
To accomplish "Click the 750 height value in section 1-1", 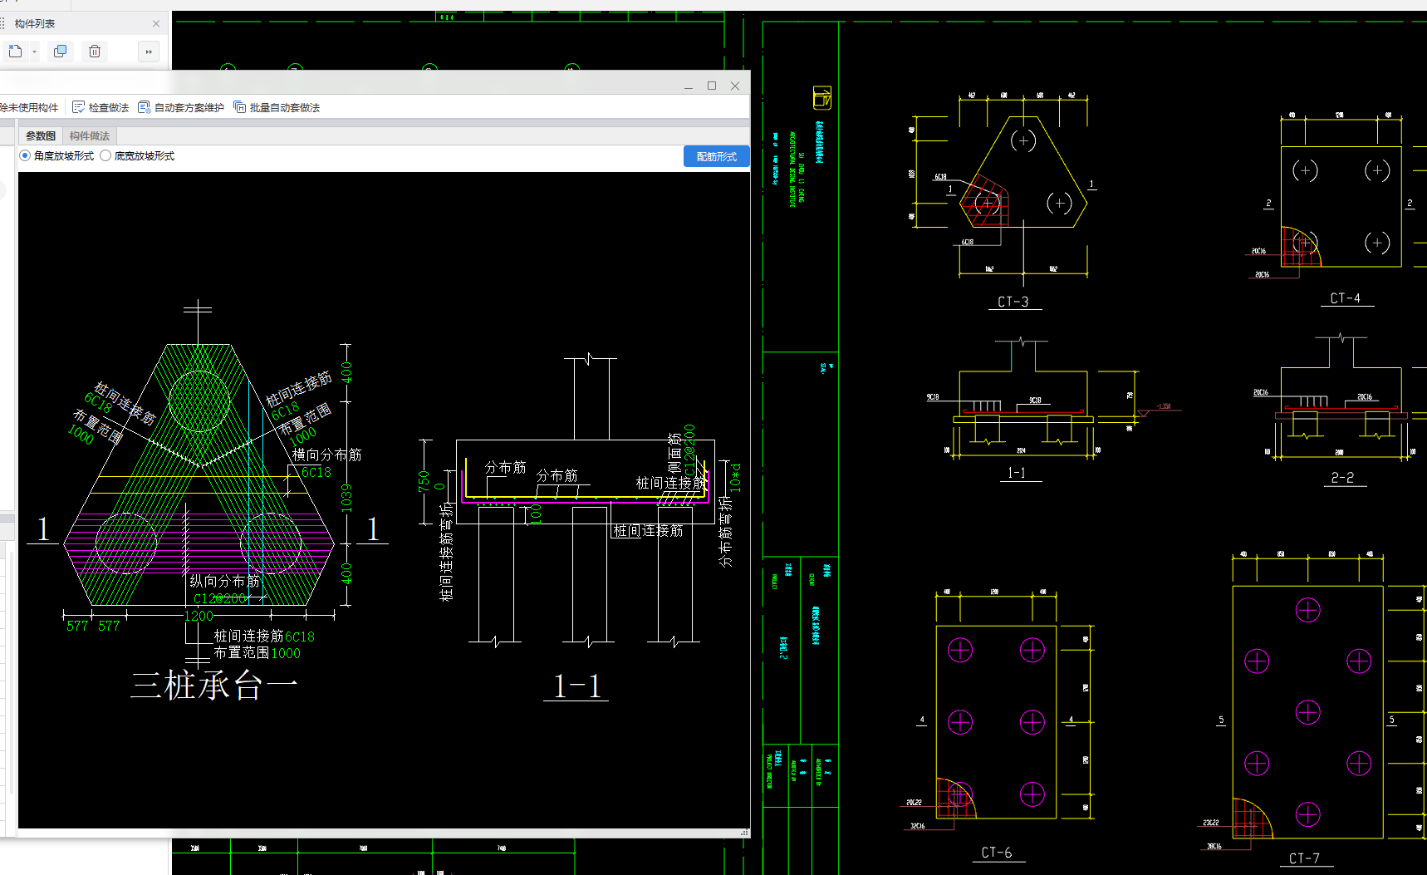I will (x=424, y=482).
